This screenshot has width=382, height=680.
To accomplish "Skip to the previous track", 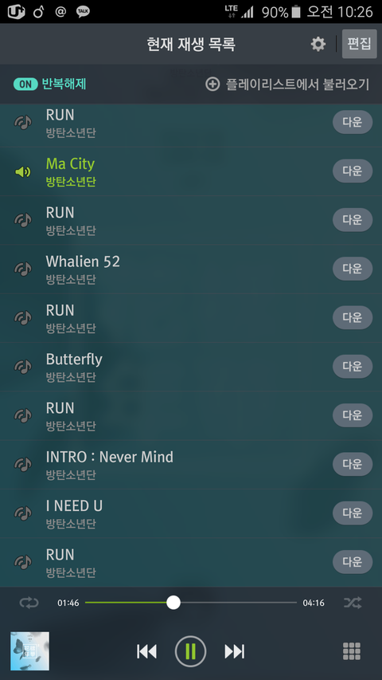I will point(146,651).
